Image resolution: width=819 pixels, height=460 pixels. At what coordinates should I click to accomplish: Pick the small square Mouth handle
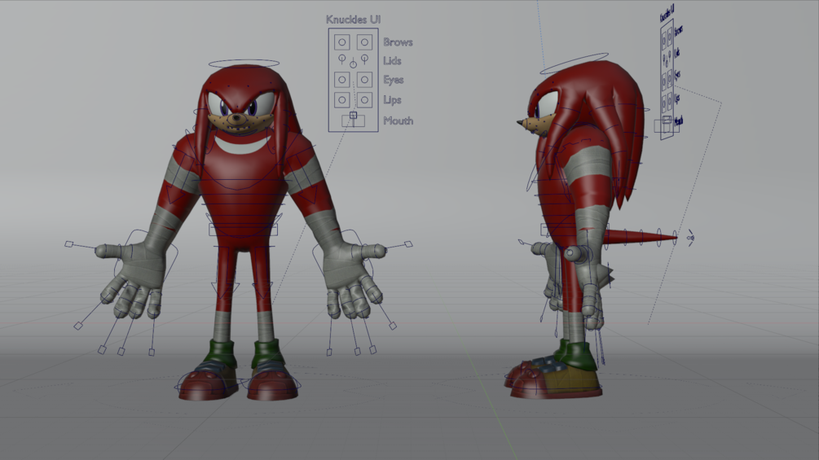[353, 116]
